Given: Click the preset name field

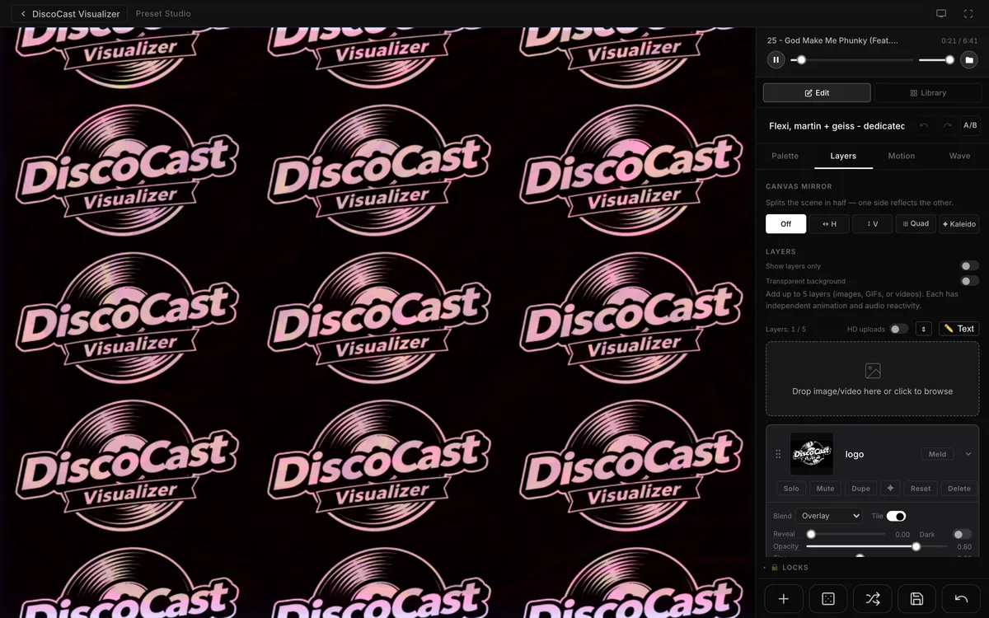Looking at the screenshot, I should 837,125.
